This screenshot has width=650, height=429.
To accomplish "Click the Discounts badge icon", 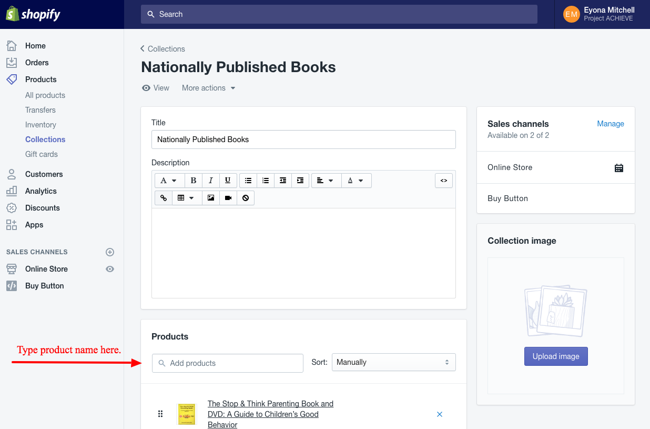I will click(x=12, y=208).
